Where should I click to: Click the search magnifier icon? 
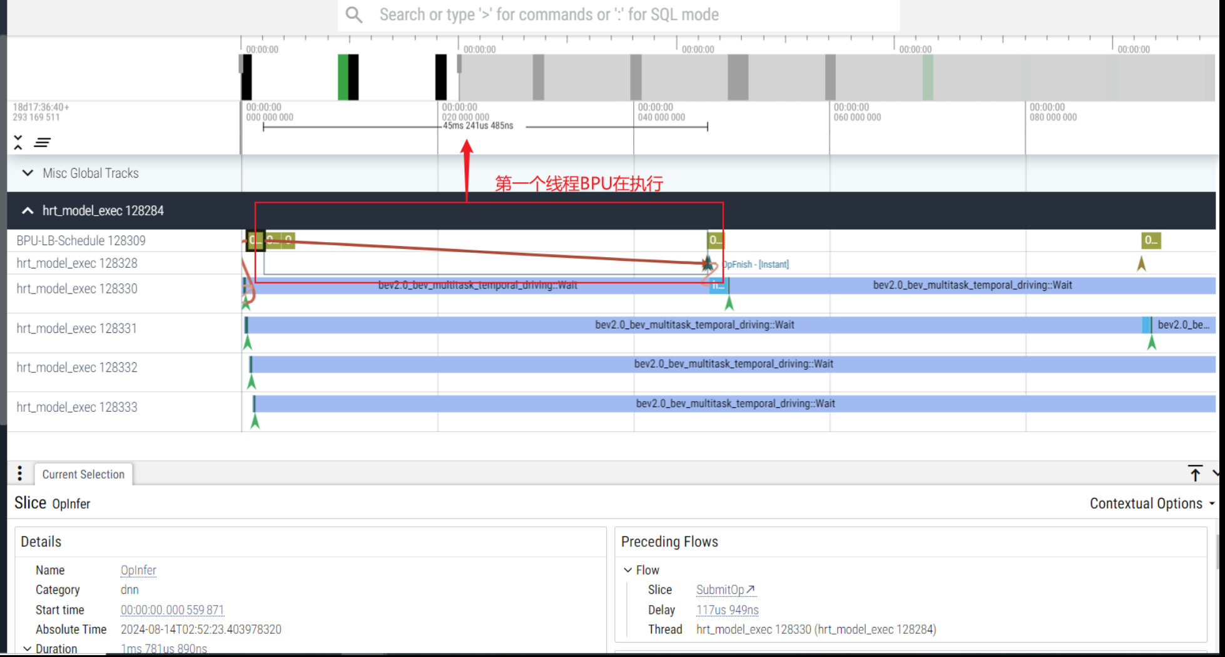[x=354, y=14]
